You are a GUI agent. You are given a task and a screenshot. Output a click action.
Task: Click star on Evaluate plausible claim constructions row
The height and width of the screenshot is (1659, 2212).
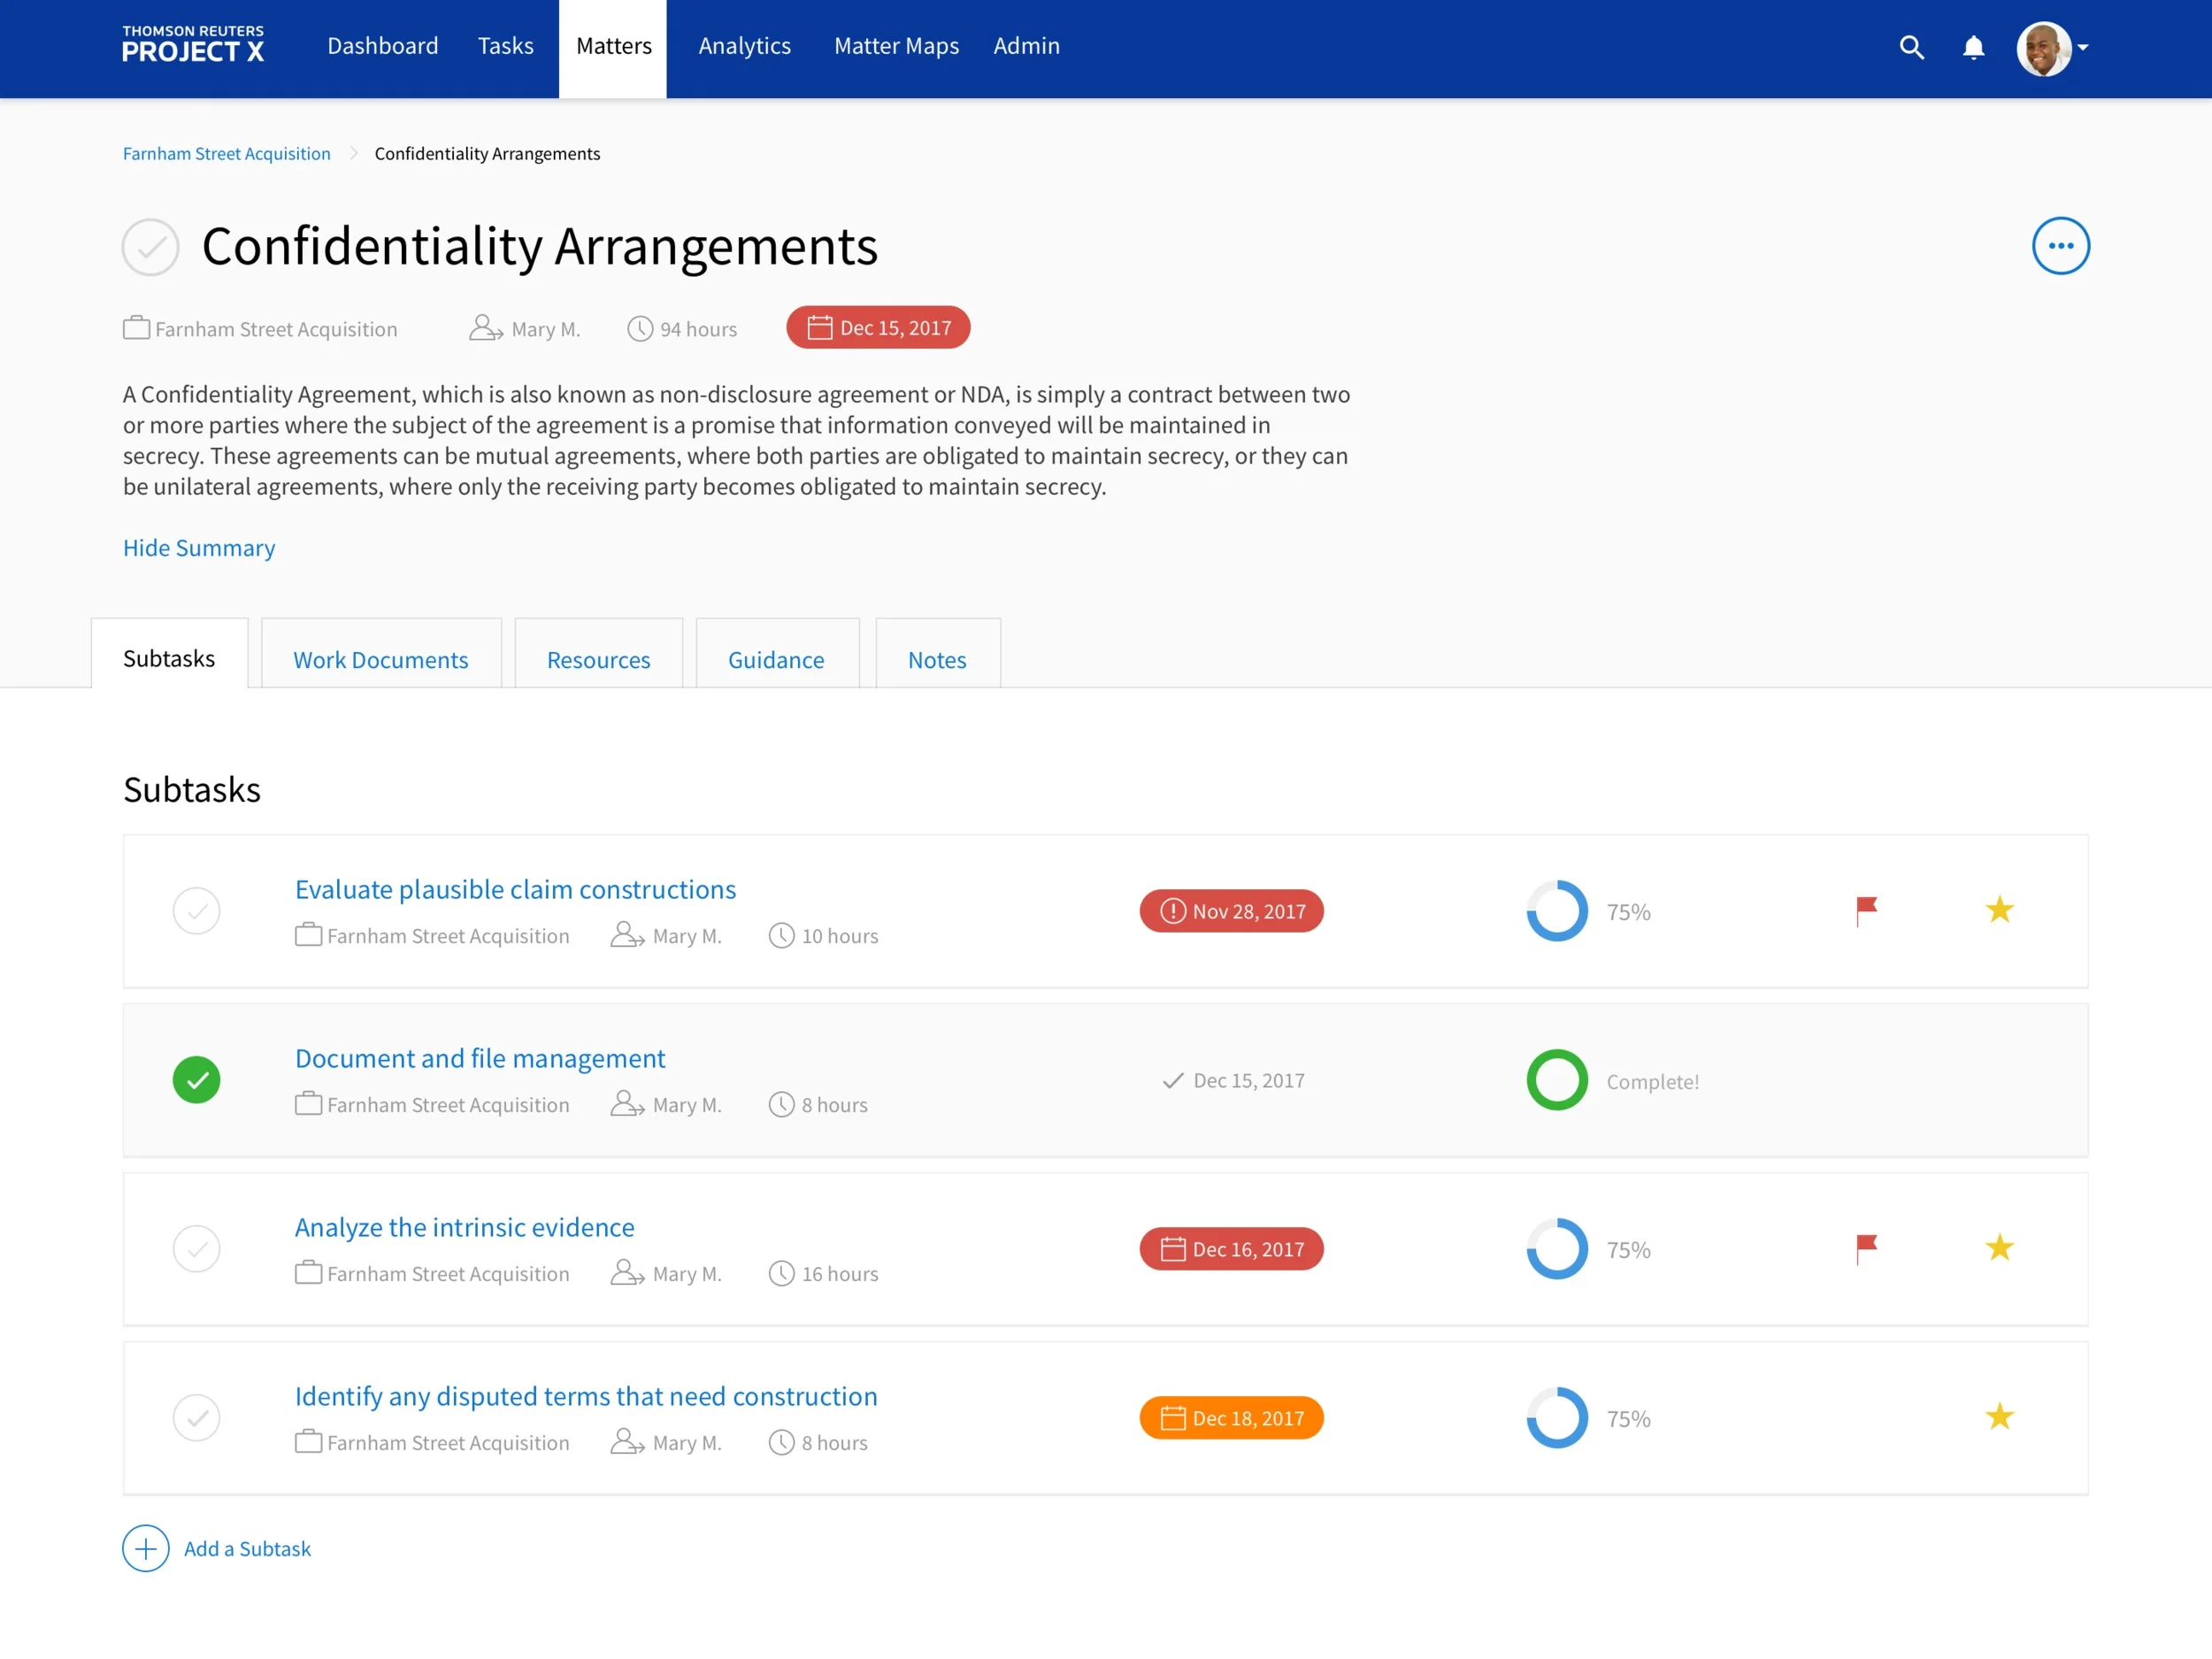click(x=1999, y=910)
